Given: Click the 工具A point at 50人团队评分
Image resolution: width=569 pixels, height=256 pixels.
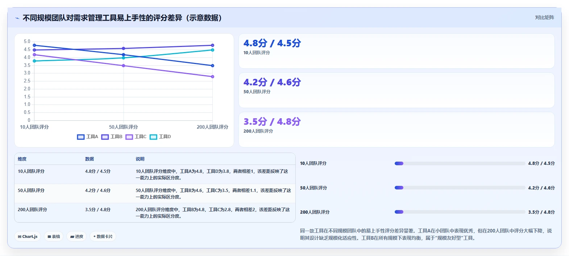Looking at the screenshot, I should point(124,55).
